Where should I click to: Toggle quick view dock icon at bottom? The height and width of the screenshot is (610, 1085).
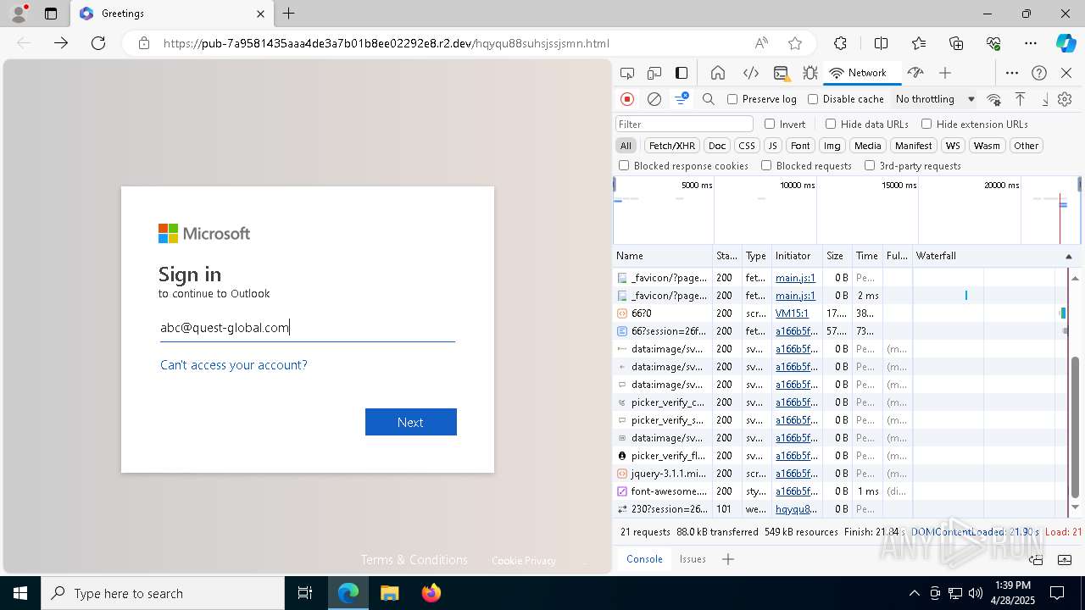(x=1036, y=559)
